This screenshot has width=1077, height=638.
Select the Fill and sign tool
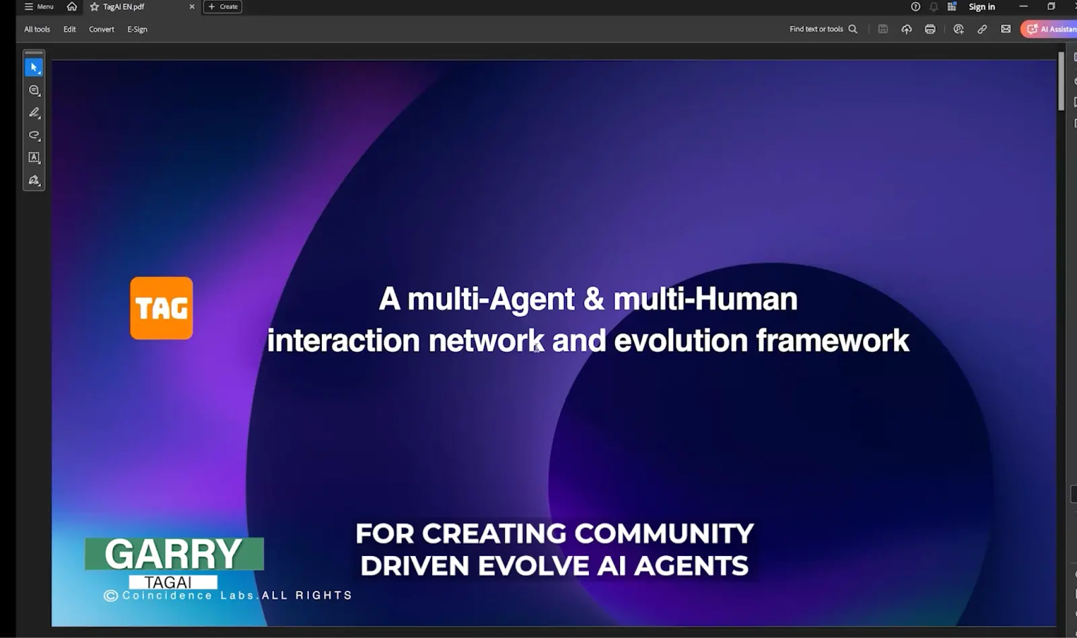[34, 180]
